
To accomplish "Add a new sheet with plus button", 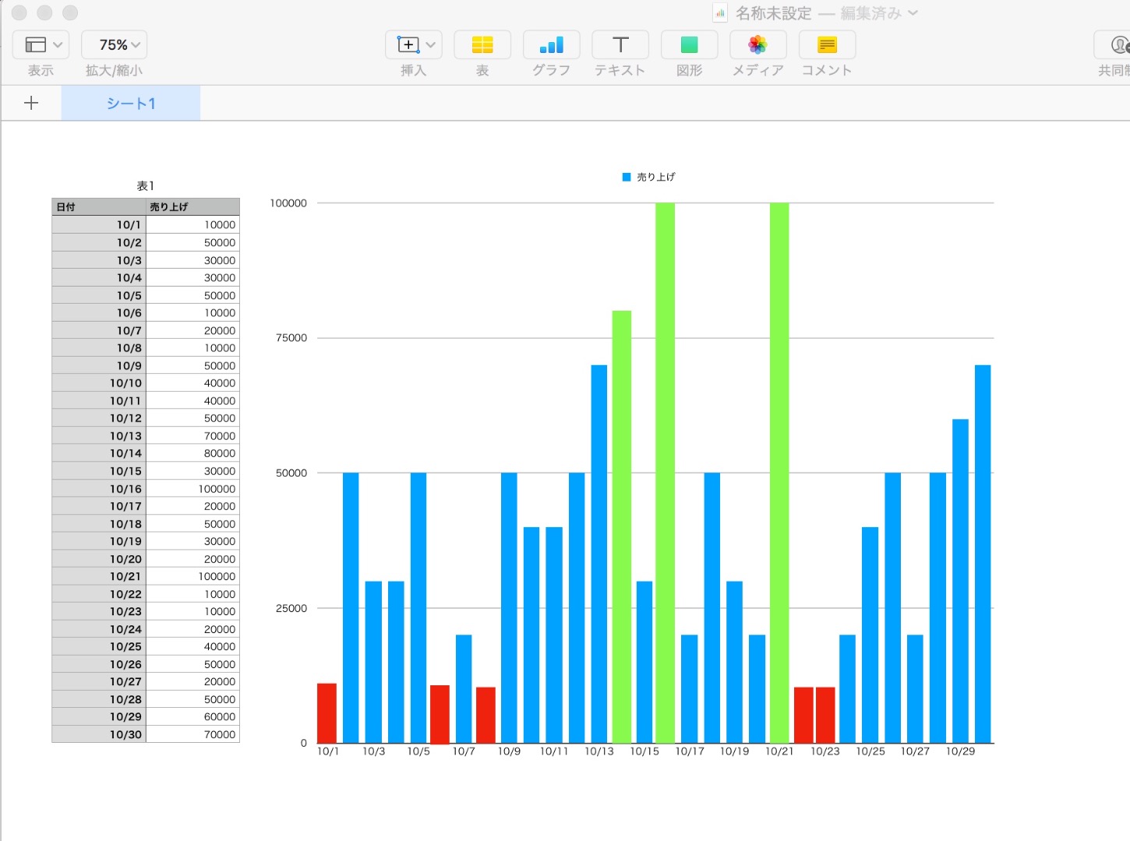I will tap(31, 104).
